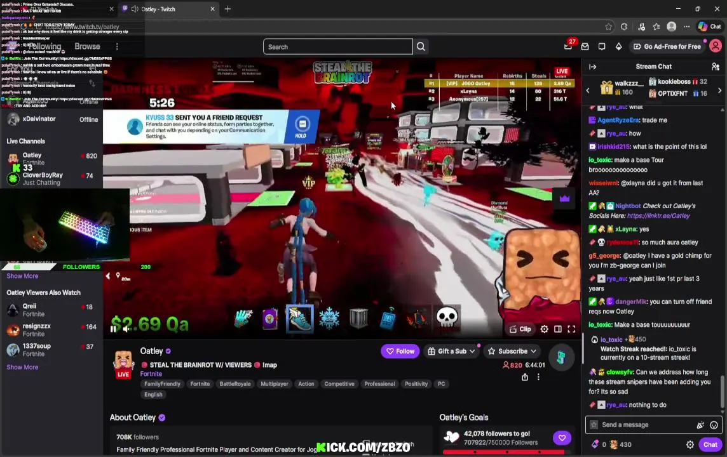The width and height of the screenshot is (727, 457).
Task: Open the top navigation more menu
Action: coord(117,46)
